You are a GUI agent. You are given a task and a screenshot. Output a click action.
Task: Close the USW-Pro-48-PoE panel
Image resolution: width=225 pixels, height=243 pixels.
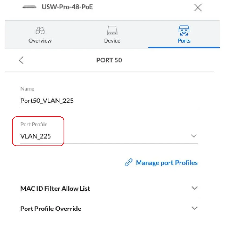pyautogui.click(x=198, y=8)
